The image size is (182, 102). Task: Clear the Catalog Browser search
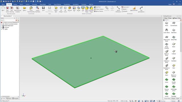pos(181,20)
